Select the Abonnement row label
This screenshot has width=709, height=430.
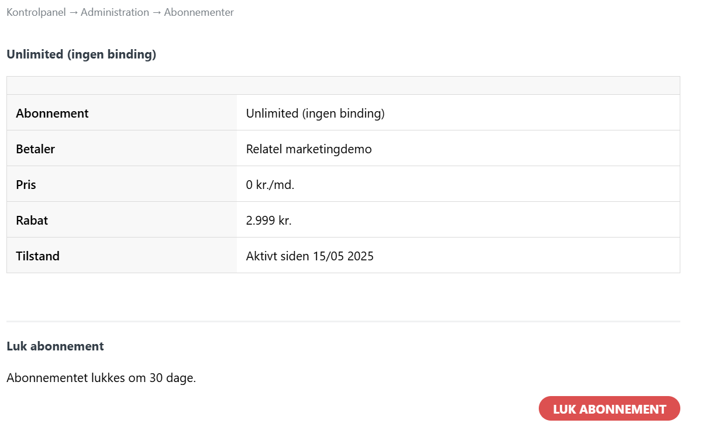coord(52,113)
